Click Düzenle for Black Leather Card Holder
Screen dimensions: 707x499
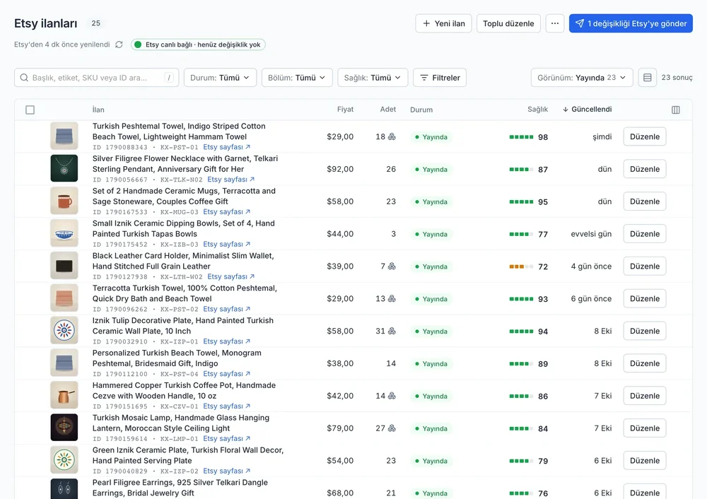pyautogui.click(x=645, y=266)
